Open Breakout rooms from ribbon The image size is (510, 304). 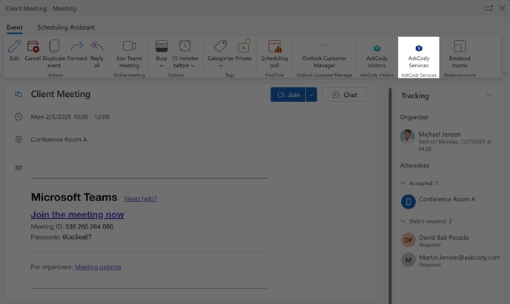point(460,53)
